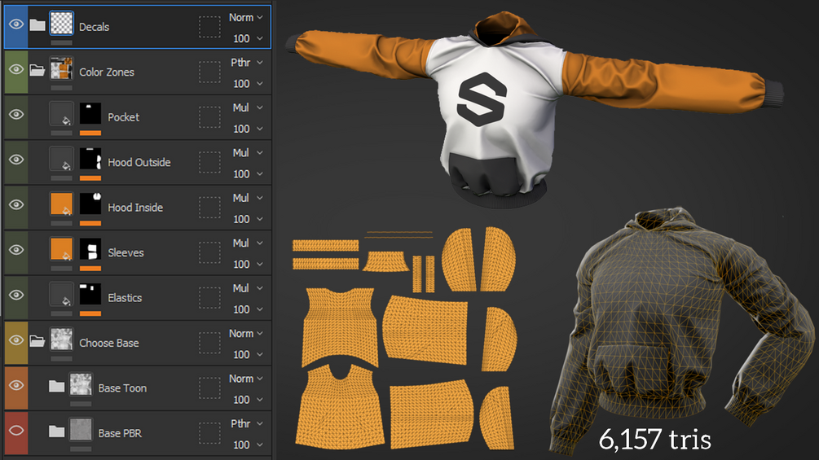
Task: Click the Choose Base group thumbnail
Action: 61,340
